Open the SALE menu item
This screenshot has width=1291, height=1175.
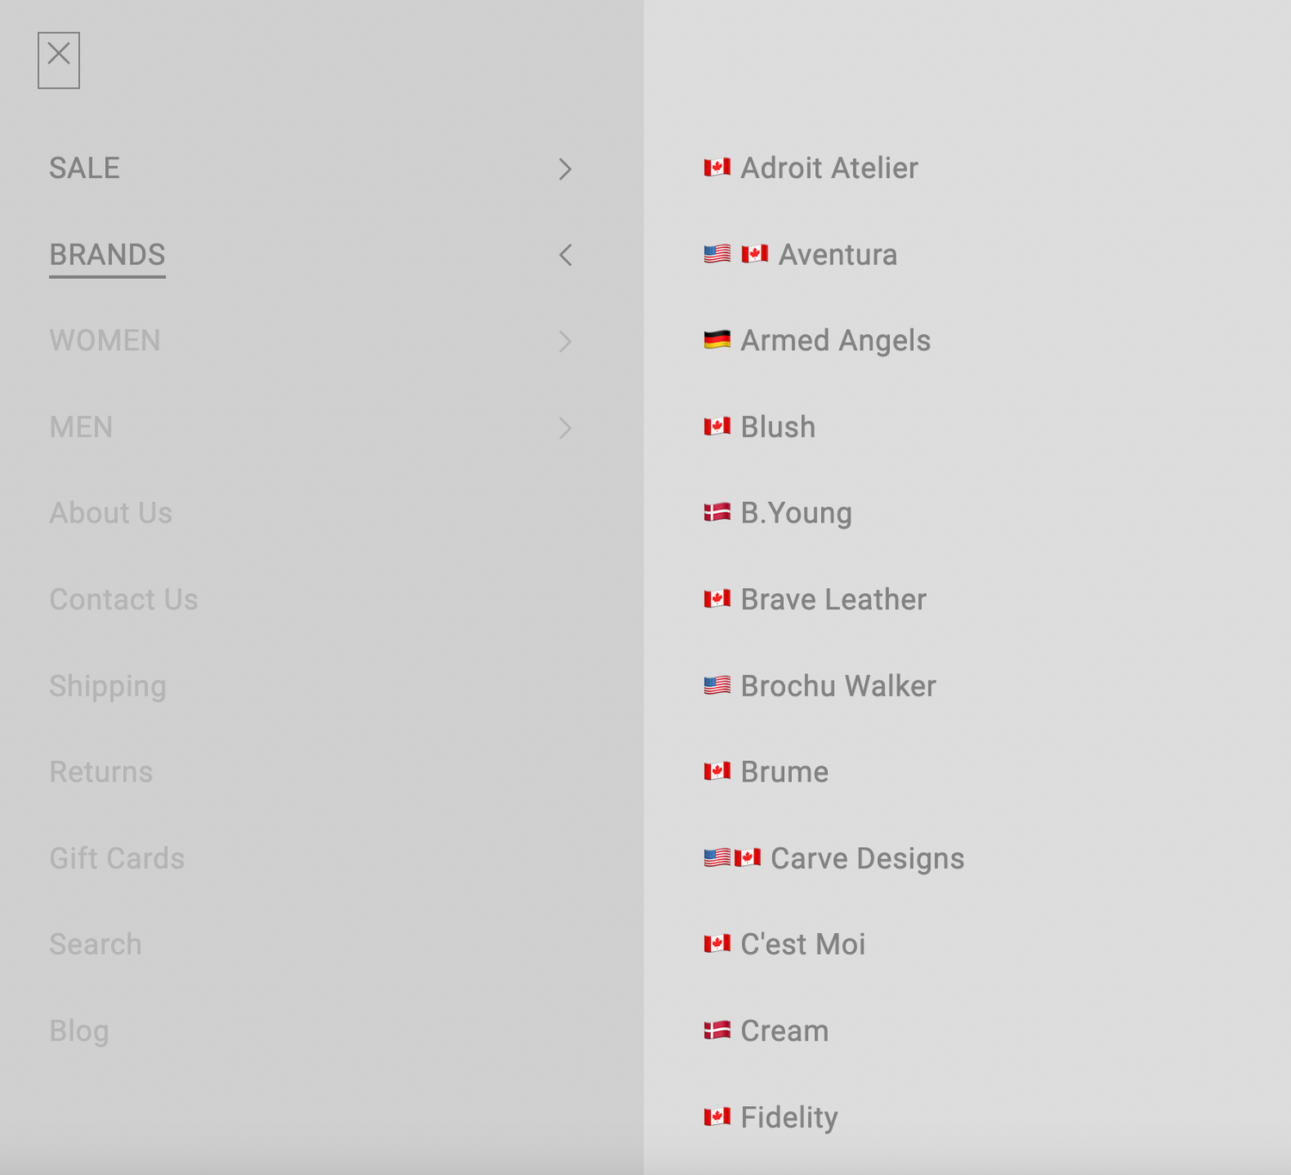click(x=84, y=169)
